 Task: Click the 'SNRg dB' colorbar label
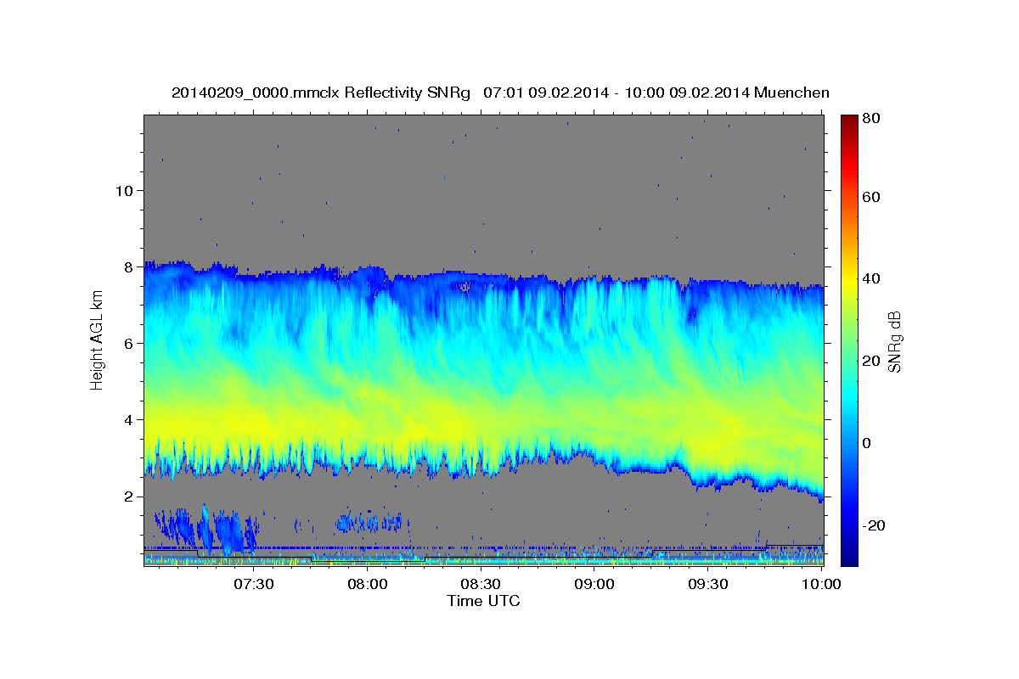894,341
